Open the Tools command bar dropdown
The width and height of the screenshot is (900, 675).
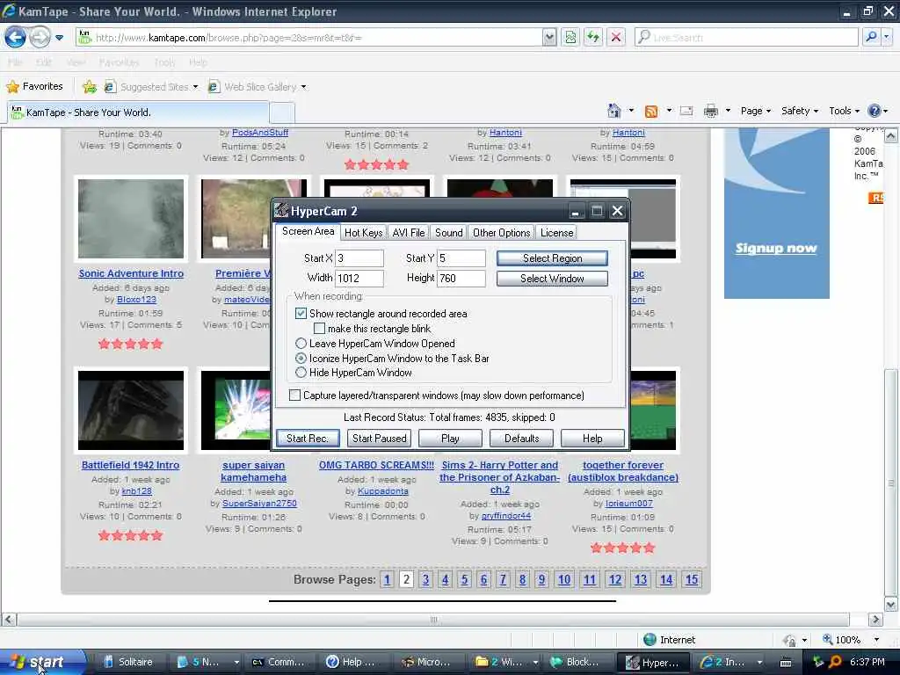pyautogui.click(x=845, y=111)
